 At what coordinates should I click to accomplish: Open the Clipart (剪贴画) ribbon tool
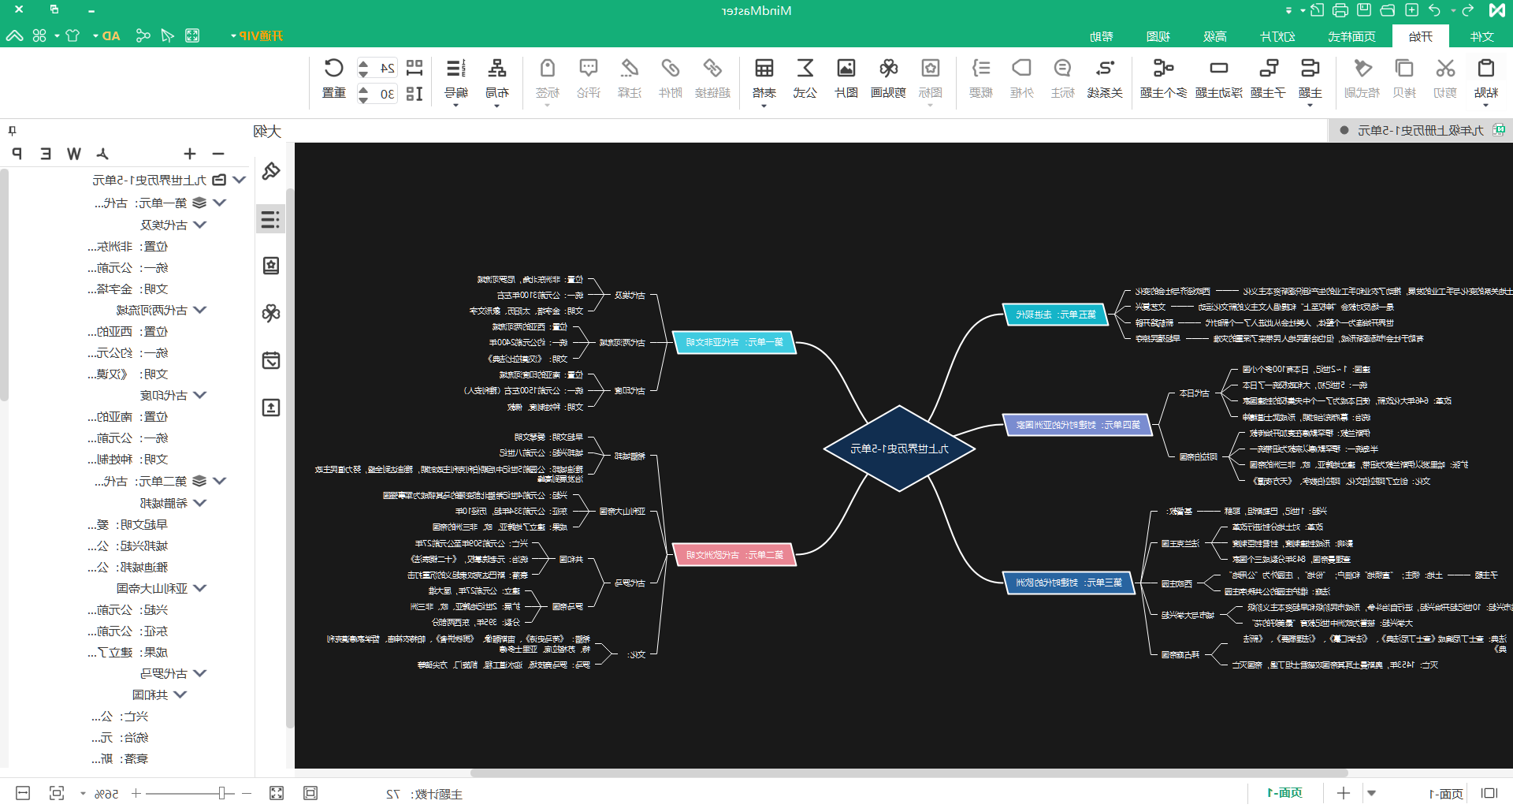tap(888, 78)
